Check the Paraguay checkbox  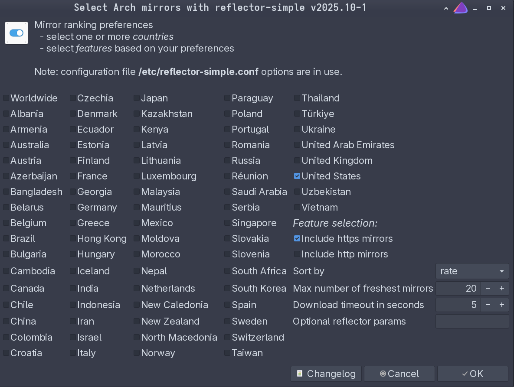click(227, 98)
